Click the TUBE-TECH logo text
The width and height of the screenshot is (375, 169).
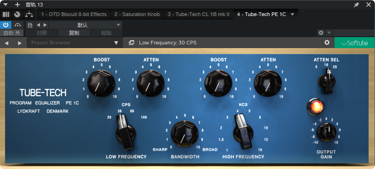[43, 93]
